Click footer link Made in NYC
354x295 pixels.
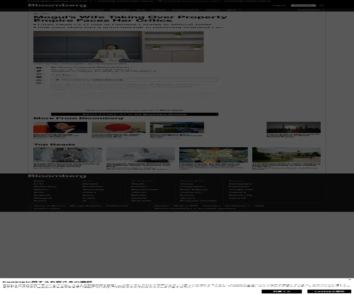(x=186, y=206)
